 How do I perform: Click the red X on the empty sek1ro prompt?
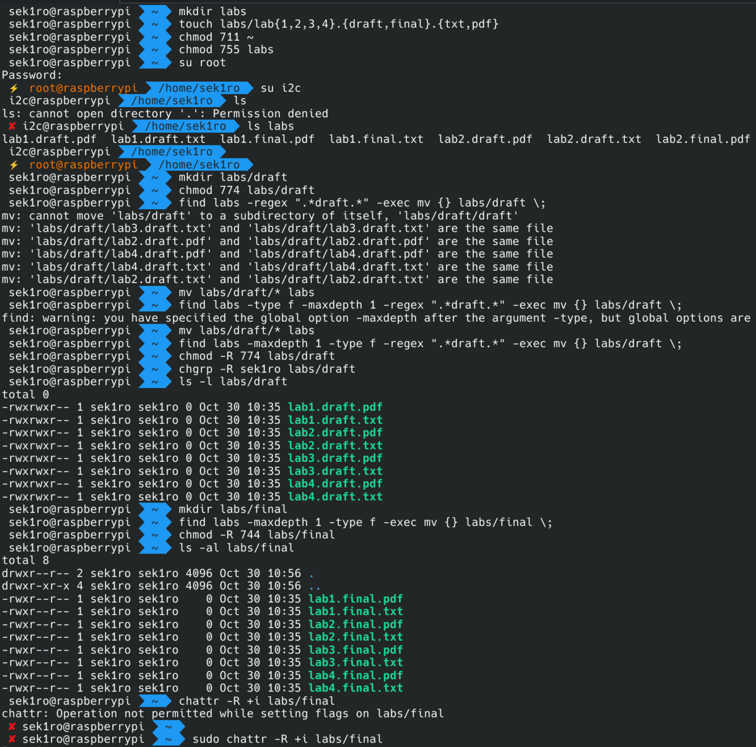pos(11,727)
